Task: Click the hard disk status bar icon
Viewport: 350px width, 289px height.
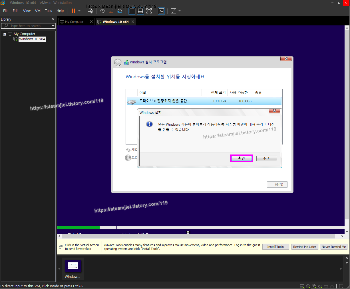Action: [x=302, y=286]
